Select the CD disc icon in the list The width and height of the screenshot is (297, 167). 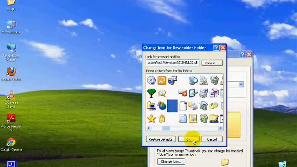151,80
